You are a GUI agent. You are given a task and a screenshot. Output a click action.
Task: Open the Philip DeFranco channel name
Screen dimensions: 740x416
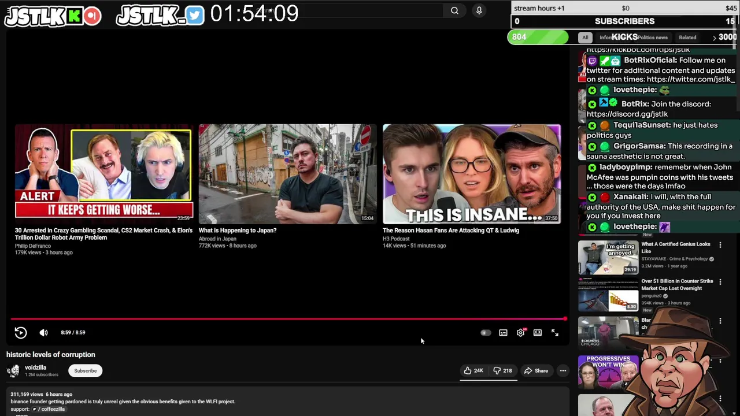pyautogui.click(x=33, y=246)
